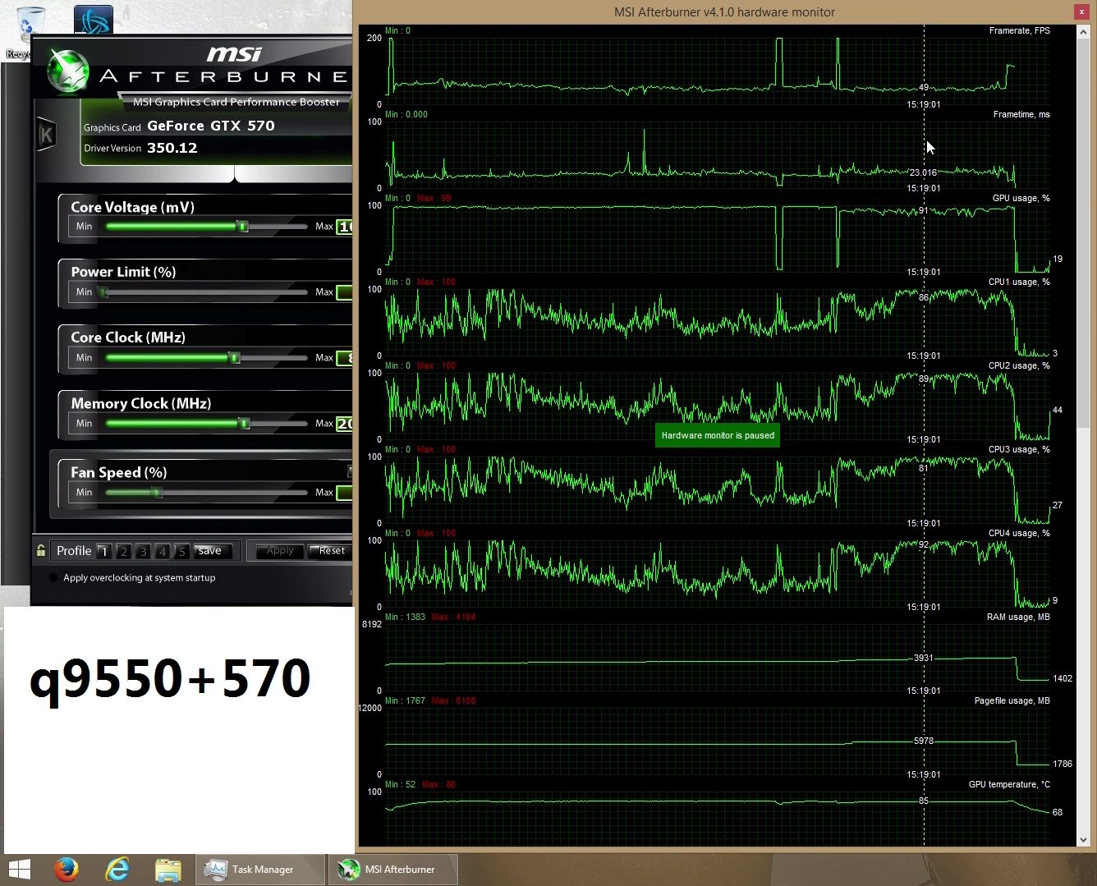This screenshot has height=886, width=1097.
Task: Launch Firefox from the taskbar
Action: pos(67,870)
